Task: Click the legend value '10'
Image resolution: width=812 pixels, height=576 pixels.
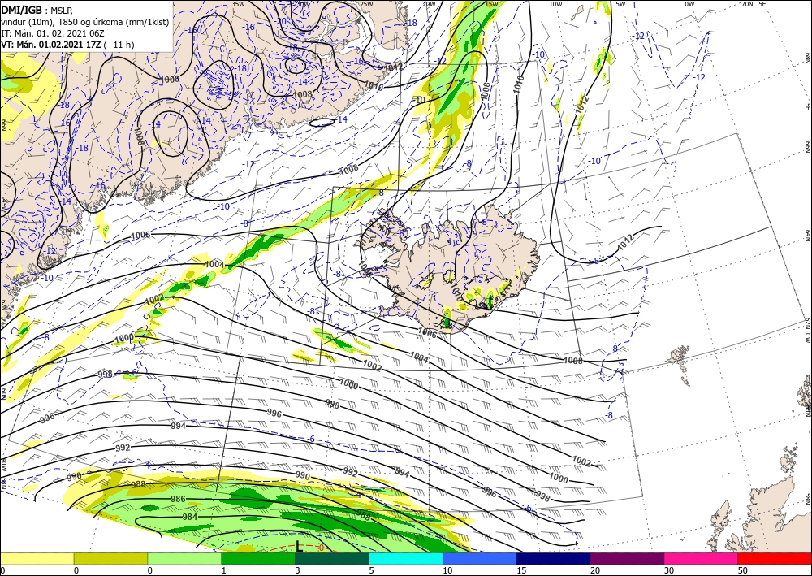Action: (x=447, y=570)
